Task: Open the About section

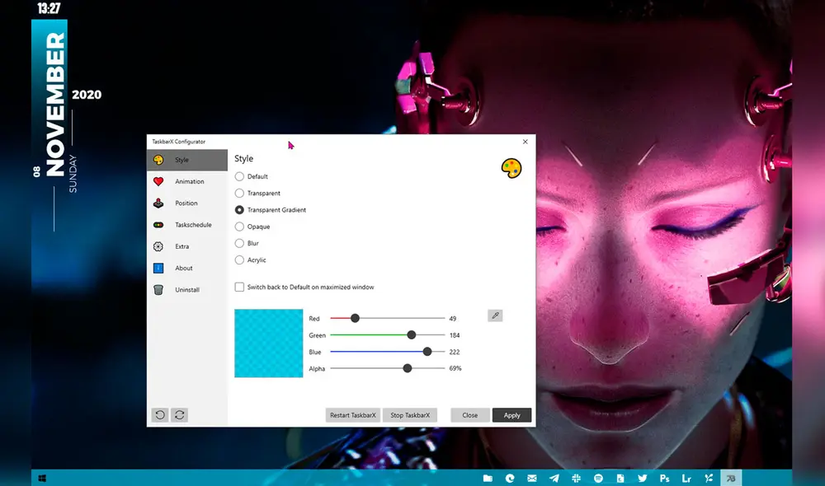Action: [180, 268]
